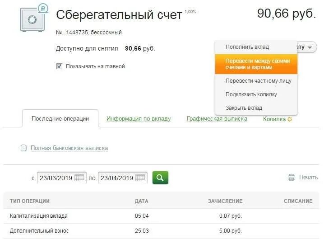Click the 'ЗАЧИСЛЕНИЕ' column header

[225, 201]
